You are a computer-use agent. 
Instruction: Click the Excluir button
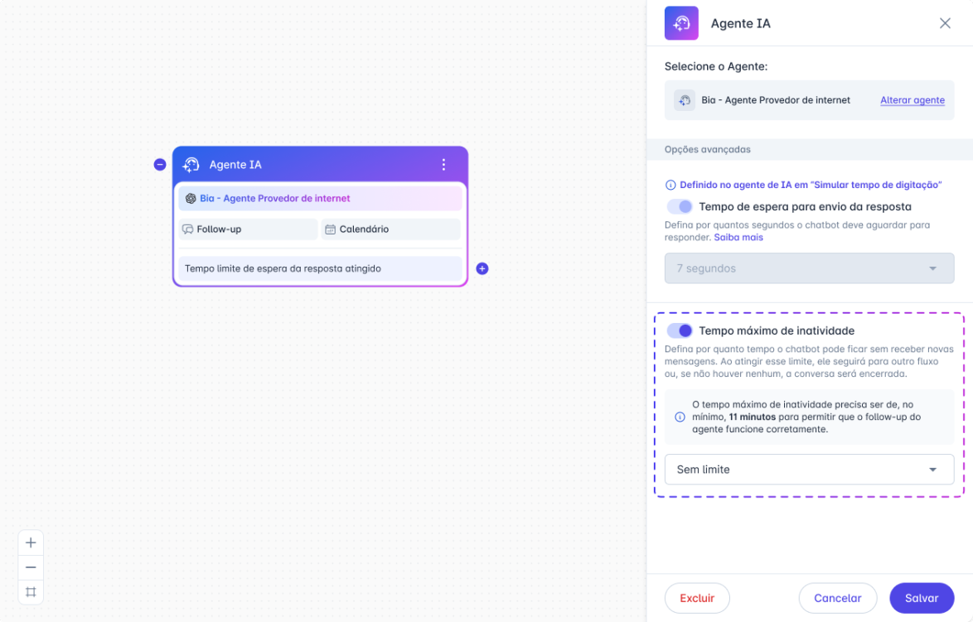click(697, 597)
